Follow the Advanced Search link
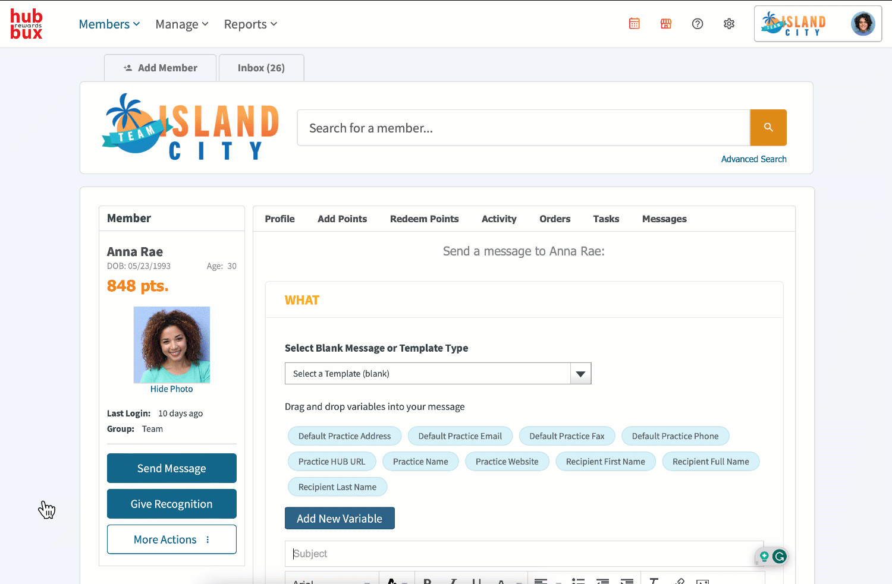Screen dimensions: 892x584 point(753,159)
